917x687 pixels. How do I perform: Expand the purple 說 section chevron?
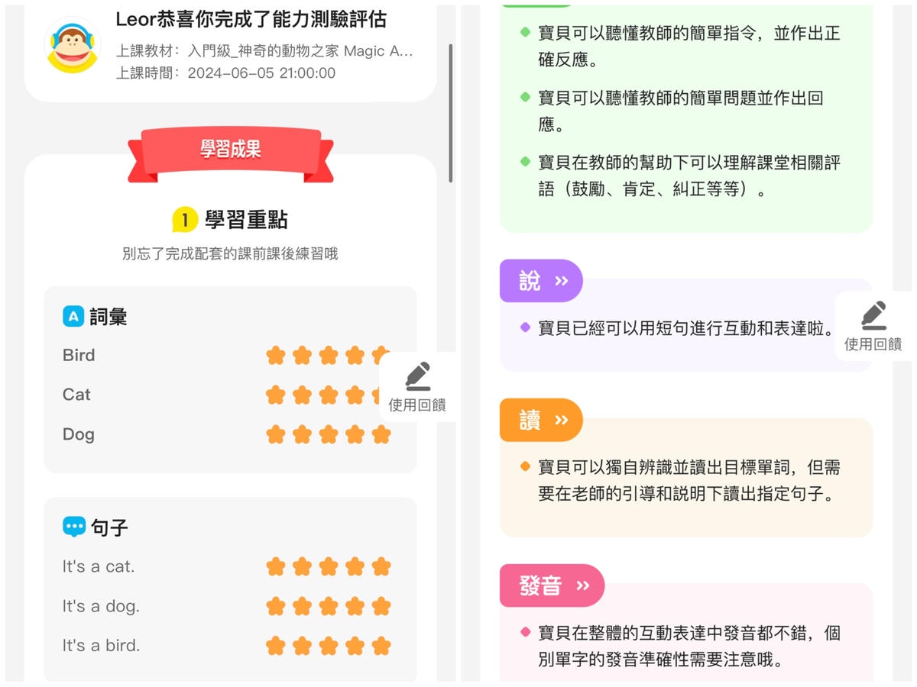point(562,281)
